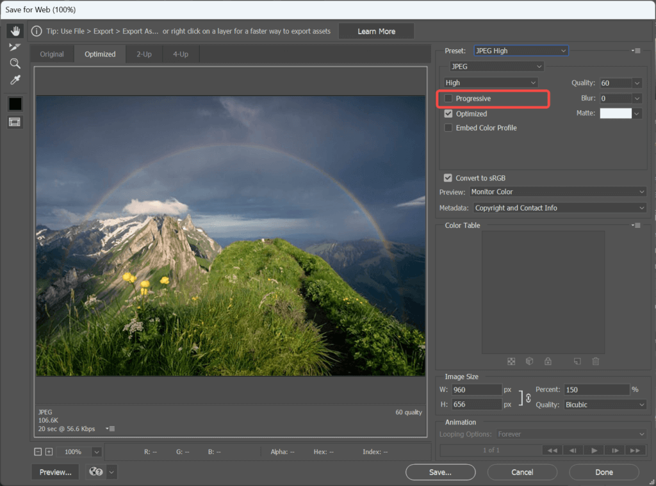Toggle slices visibility icon
The image size is (656, 486).
[x=15, y=122]
